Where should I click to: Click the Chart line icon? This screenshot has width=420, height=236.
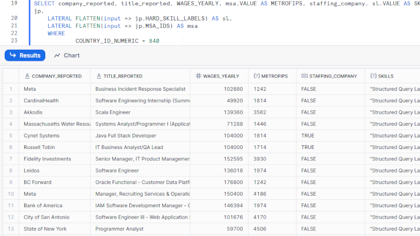57,56
